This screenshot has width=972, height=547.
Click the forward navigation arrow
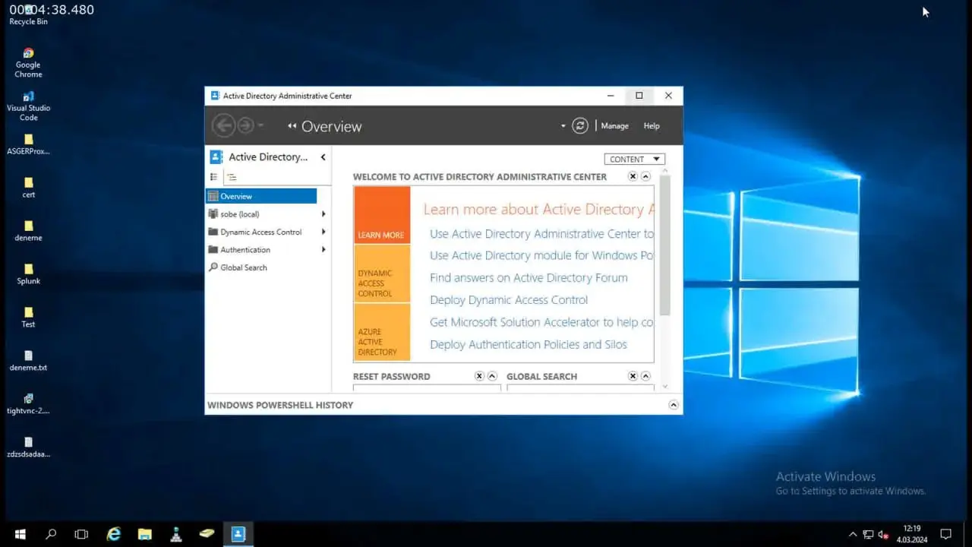click(x=245, y=125)
